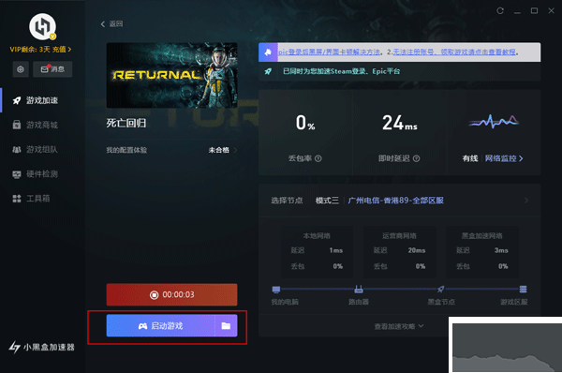Image resolution: width=562 pixels, height=373 pixels.
Task: Click 小黑盒加速器 logo at bottom
Action: (41, 347)
